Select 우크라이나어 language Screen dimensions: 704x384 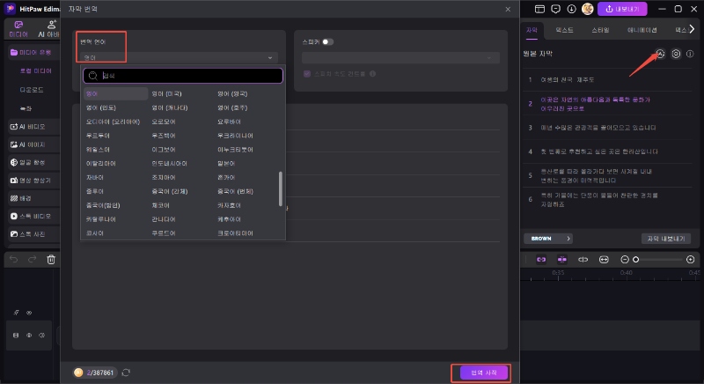(235, 136)
